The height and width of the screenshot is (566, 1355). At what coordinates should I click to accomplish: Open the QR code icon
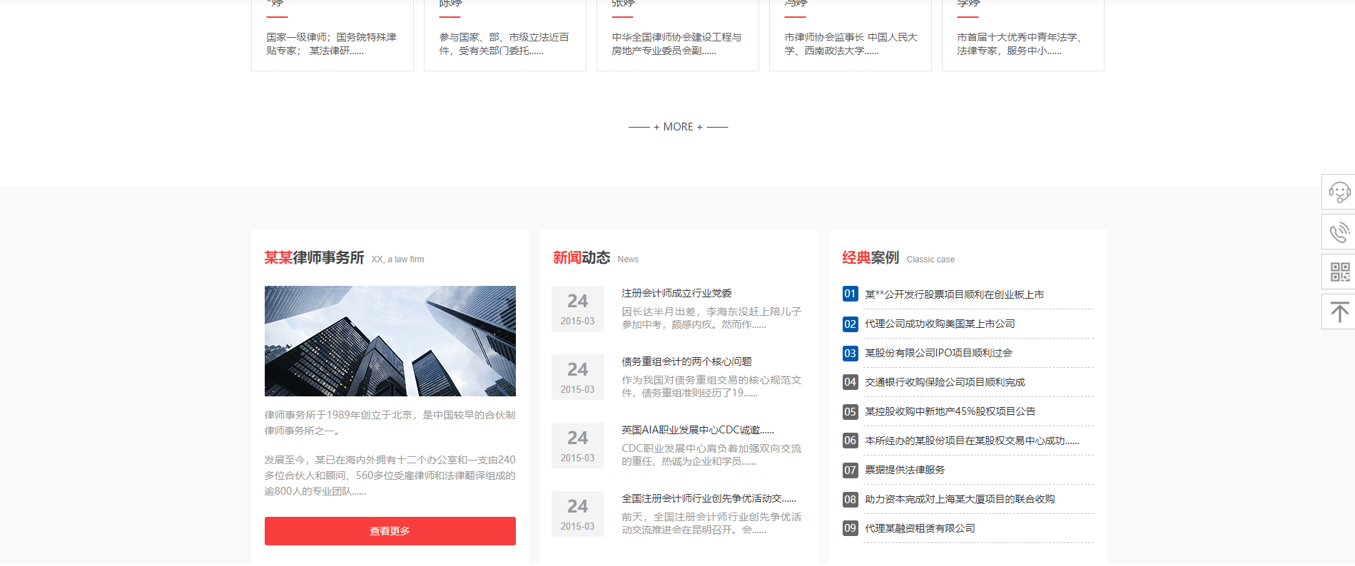point(1339,272)
